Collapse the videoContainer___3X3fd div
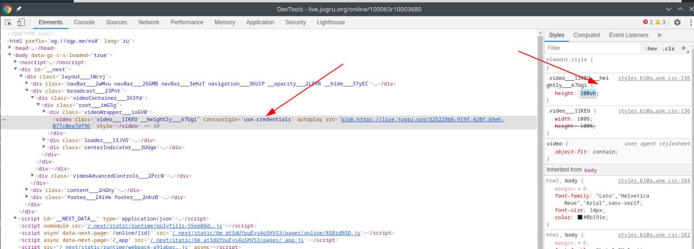Screen dimensions: 694x249 [x=33, y=98]
